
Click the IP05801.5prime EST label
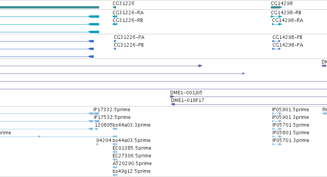click(x=291, y=132)
